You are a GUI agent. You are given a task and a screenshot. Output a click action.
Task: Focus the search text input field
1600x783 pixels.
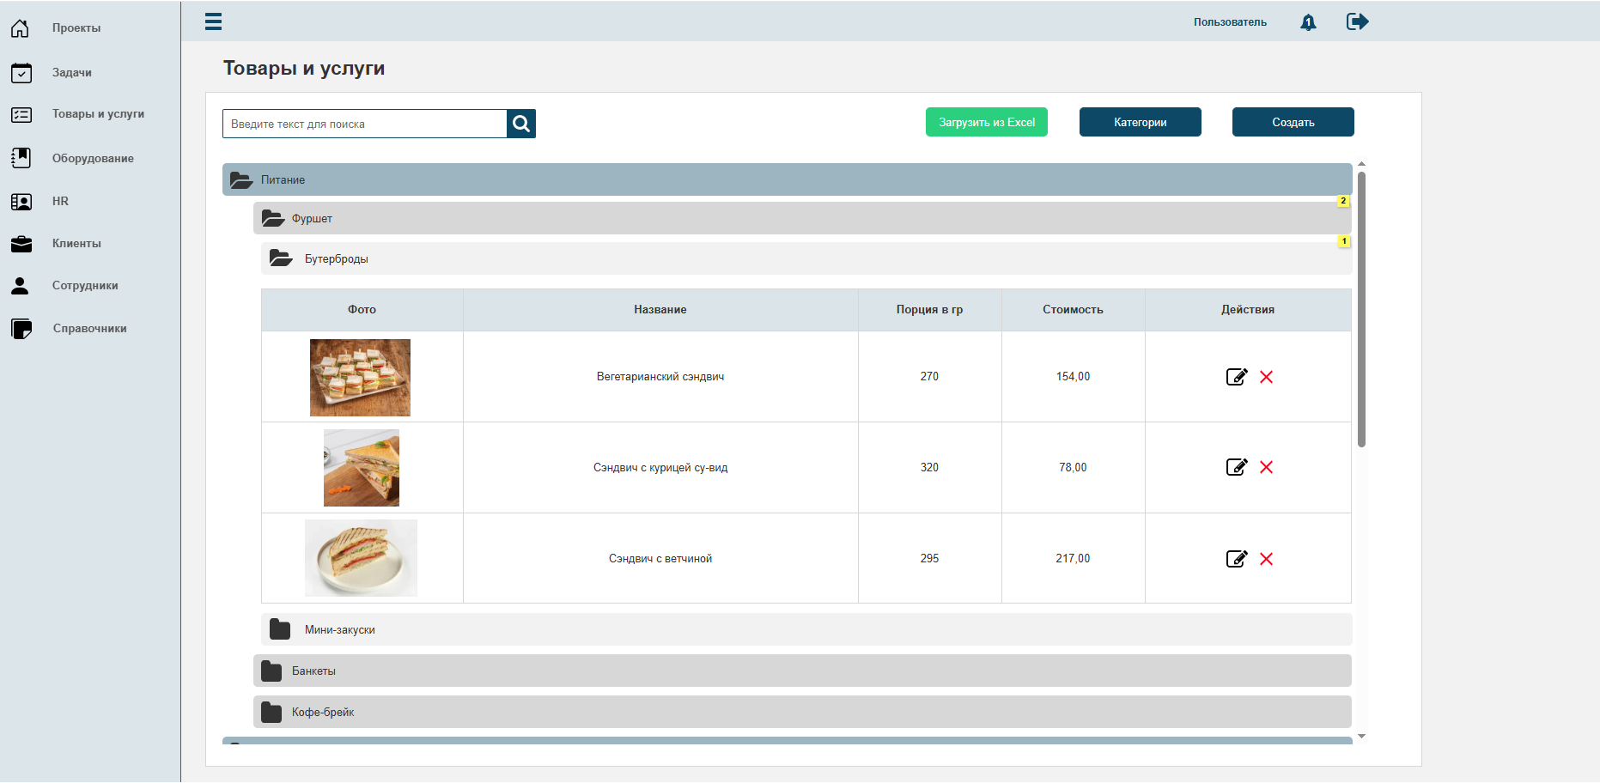pos(365,124)
